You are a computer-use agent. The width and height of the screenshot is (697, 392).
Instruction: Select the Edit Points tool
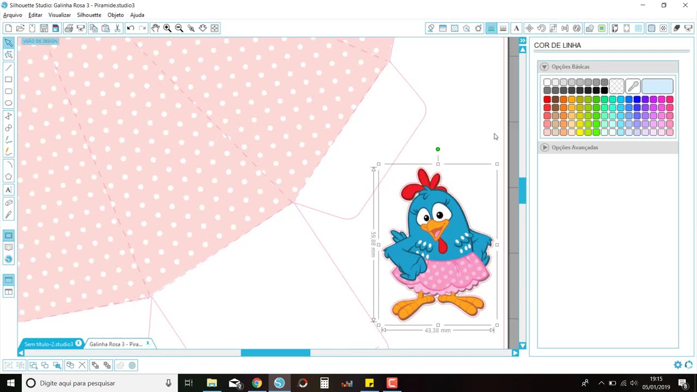pos(8,54)
